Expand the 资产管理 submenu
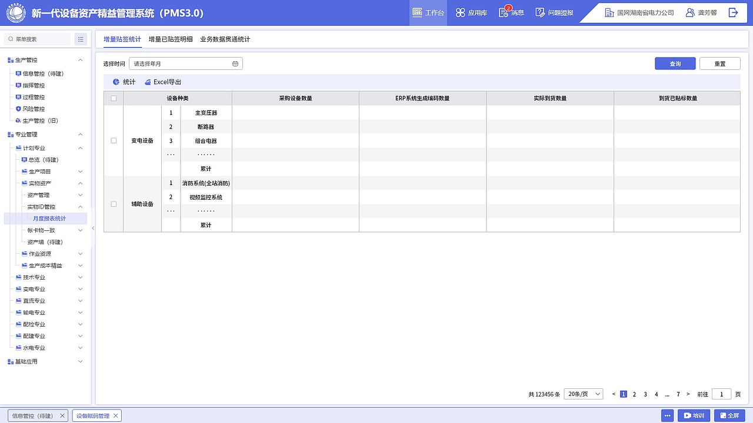 click(81, 195)
